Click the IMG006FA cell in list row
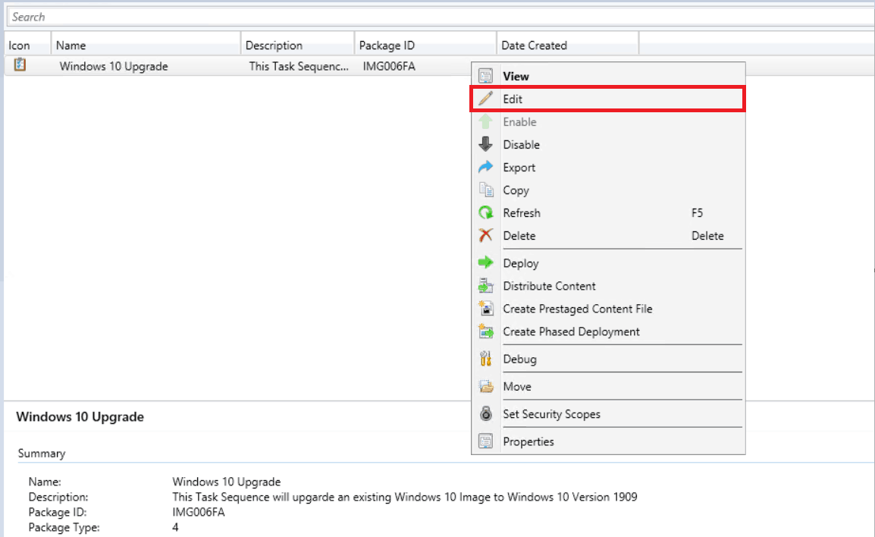 (x=389, y=66)
